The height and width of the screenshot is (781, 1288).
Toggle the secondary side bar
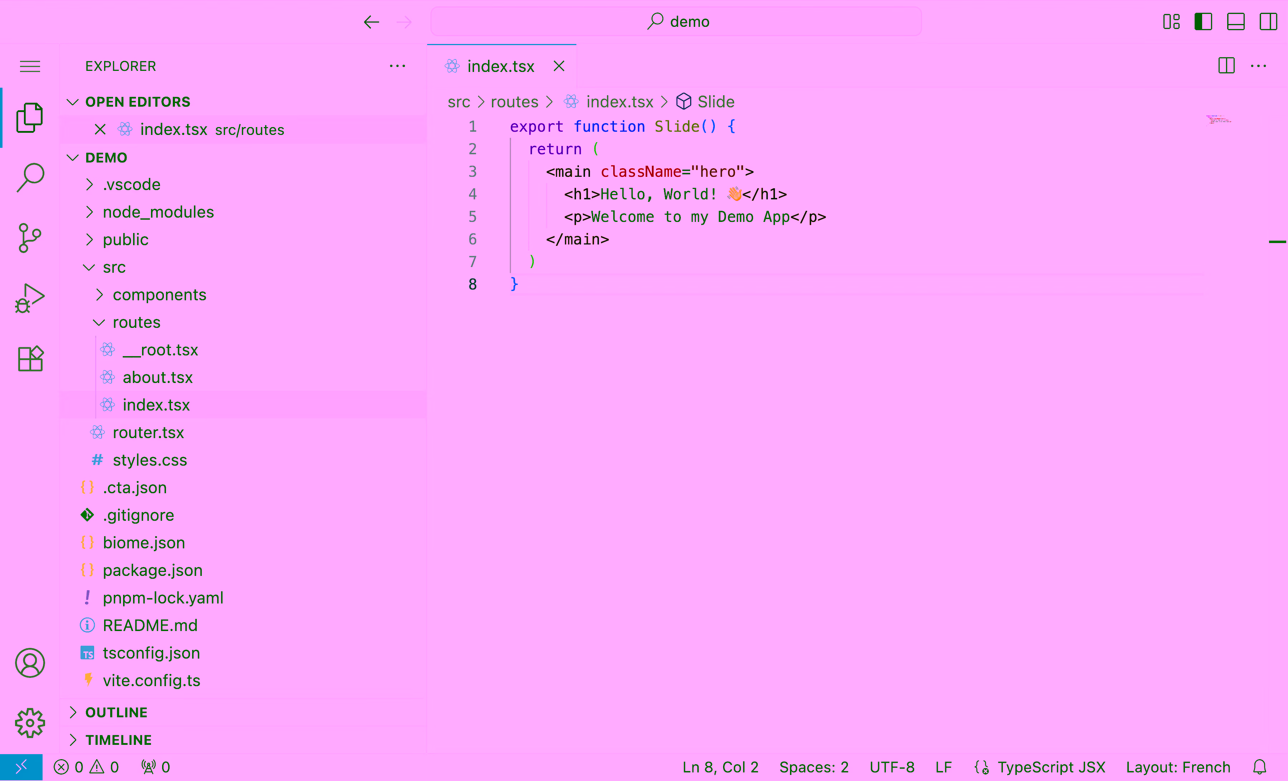tap(1268, 21)
